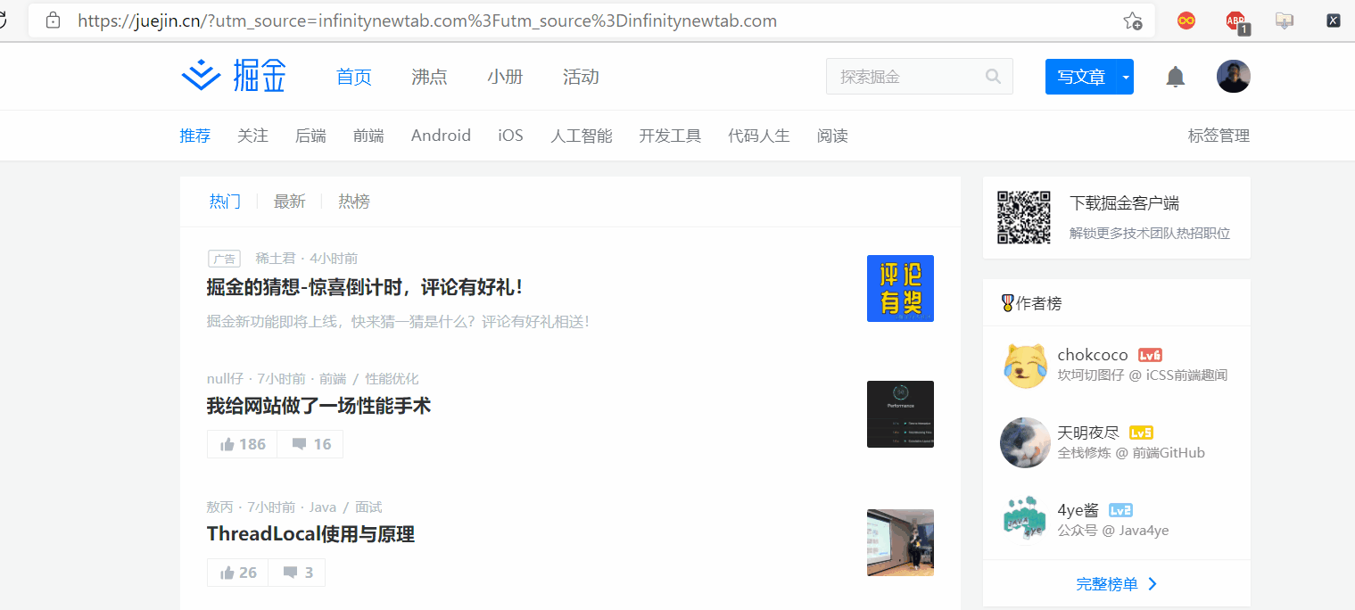Scan area: click the 下载掘金客户端 QR code

[x=1023, y=217]
